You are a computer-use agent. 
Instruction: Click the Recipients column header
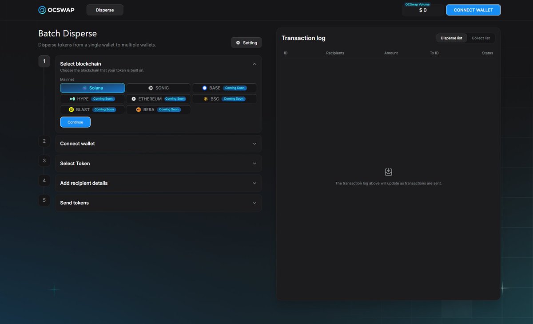coord(335,53)
